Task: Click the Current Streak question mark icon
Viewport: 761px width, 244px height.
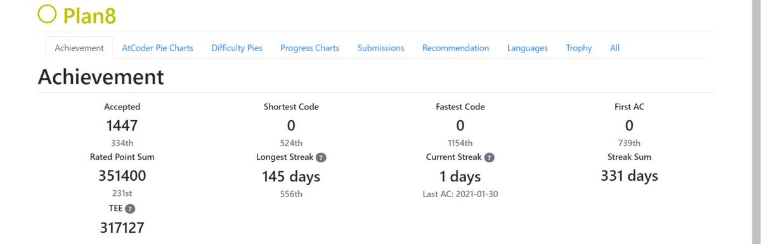Action: [x=490, y=157]
